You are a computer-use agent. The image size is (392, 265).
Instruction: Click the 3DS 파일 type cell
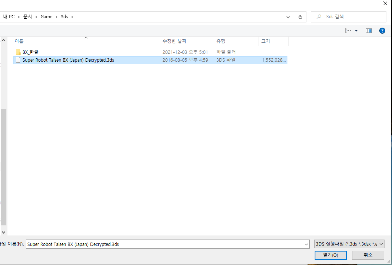point(226,60)
